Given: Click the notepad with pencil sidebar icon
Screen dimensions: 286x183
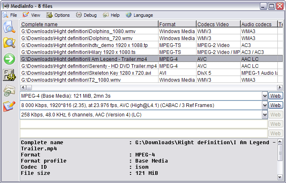Looking at the screenshot, I should point(9,106).
